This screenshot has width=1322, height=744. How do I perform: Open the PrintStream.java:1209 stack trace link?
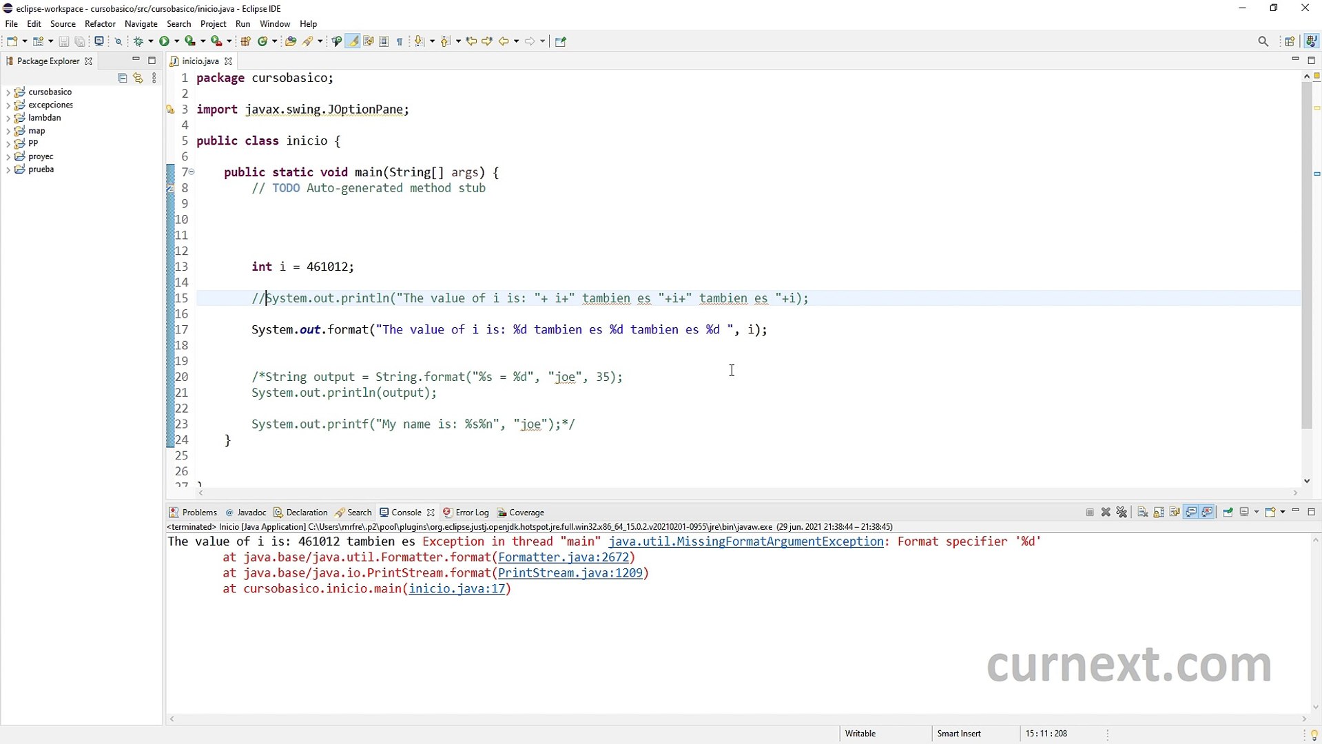click(x=570, y=573)
